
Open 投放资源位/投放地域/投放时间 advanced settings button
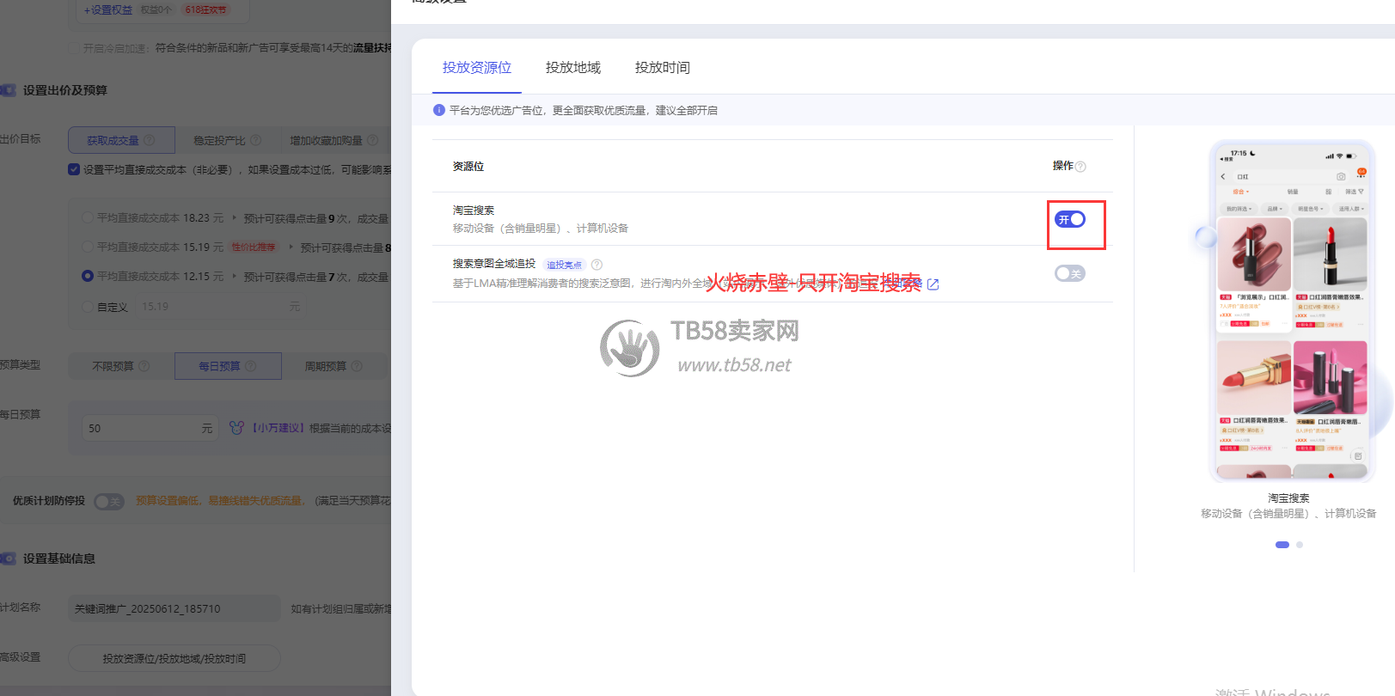point(174,658)
